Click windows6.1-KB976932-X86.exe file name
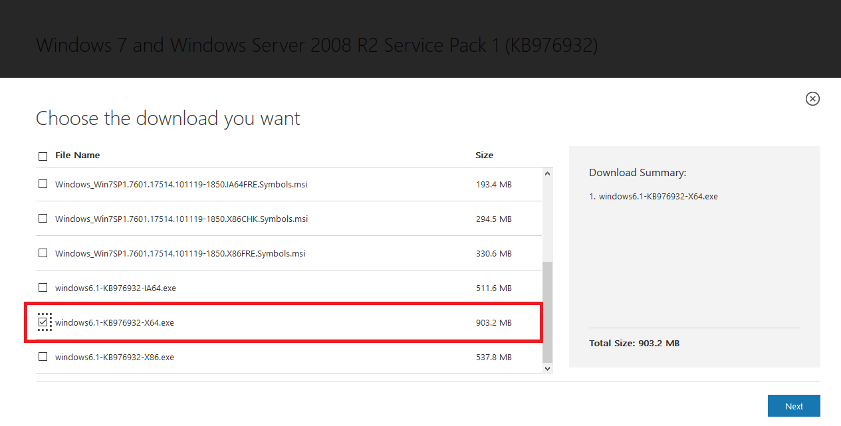Screen dimensions: 841x426 [x=114, y=357]
